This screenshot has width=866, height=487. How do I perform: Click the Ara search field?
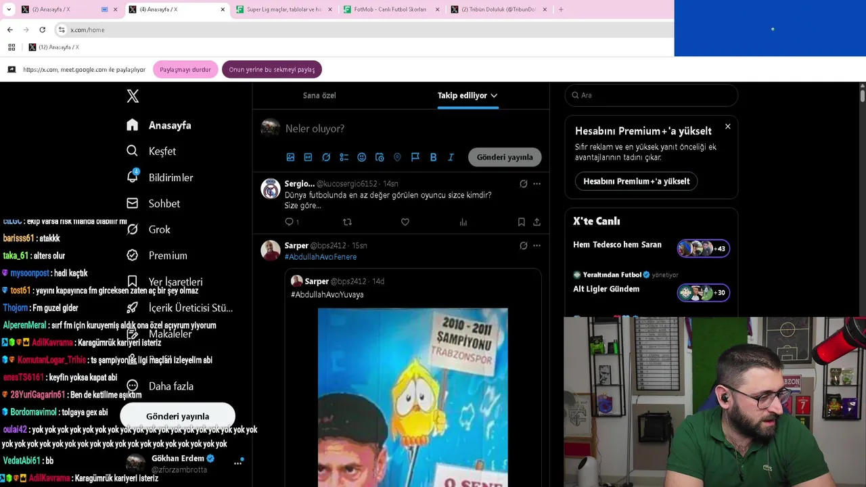pyautogui.click(x=651, y=95)
